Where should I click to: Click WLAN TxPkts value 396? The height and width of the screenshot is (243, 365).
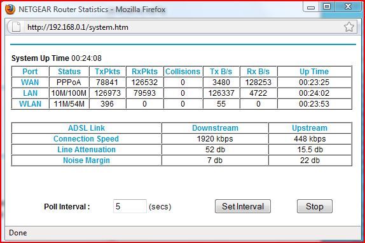pyautogui.click(x=107, y=104)
